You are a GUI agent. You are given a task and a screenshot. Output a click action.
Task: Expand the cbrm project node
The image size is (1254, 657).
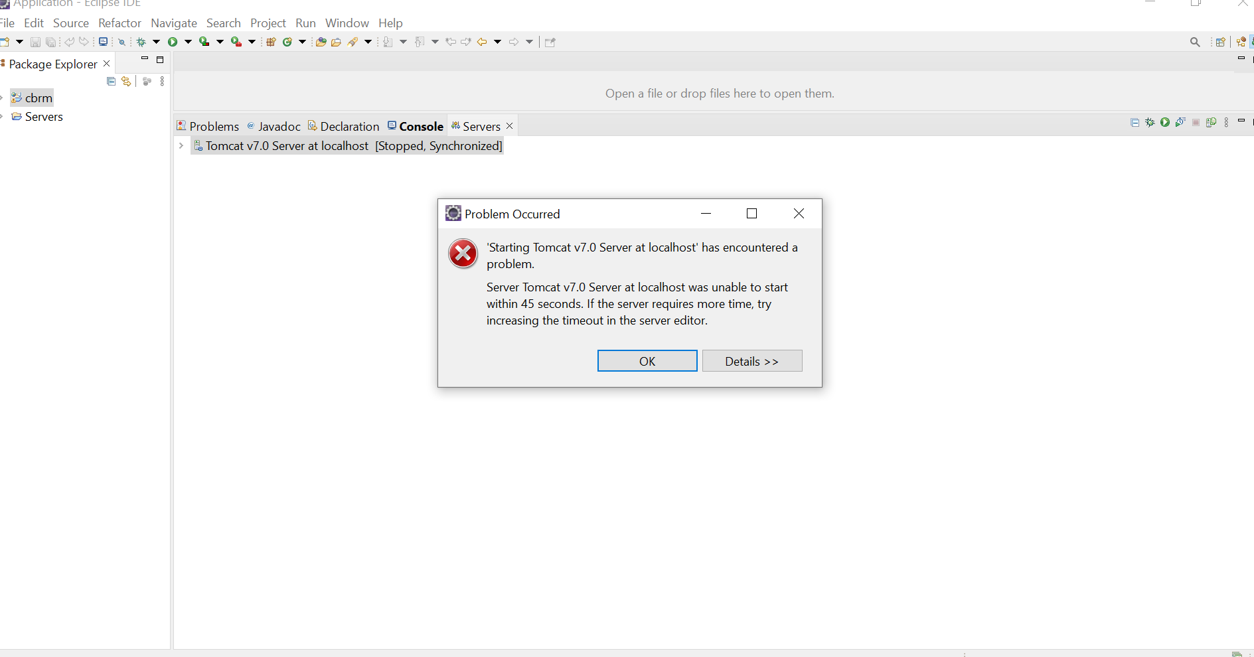[2, 98]
